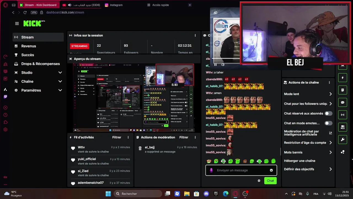The height and width of the screenshot is (199, 353).
Task: Click the green Chat send button
Action: 270,181
